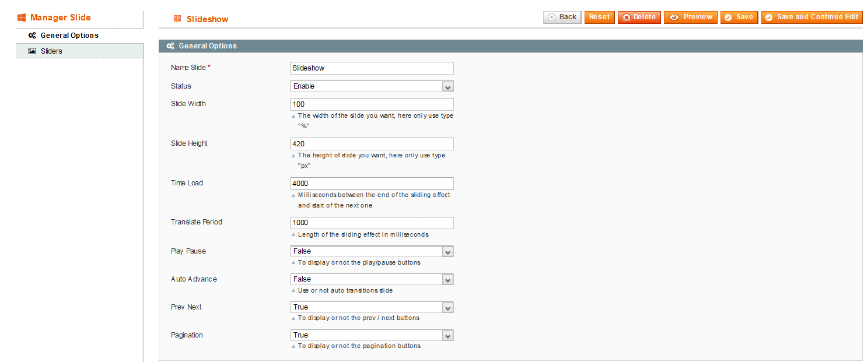The image size is (864, 362).
Task: Click the Slideshow page title text
Action: (x=208, y=19)
